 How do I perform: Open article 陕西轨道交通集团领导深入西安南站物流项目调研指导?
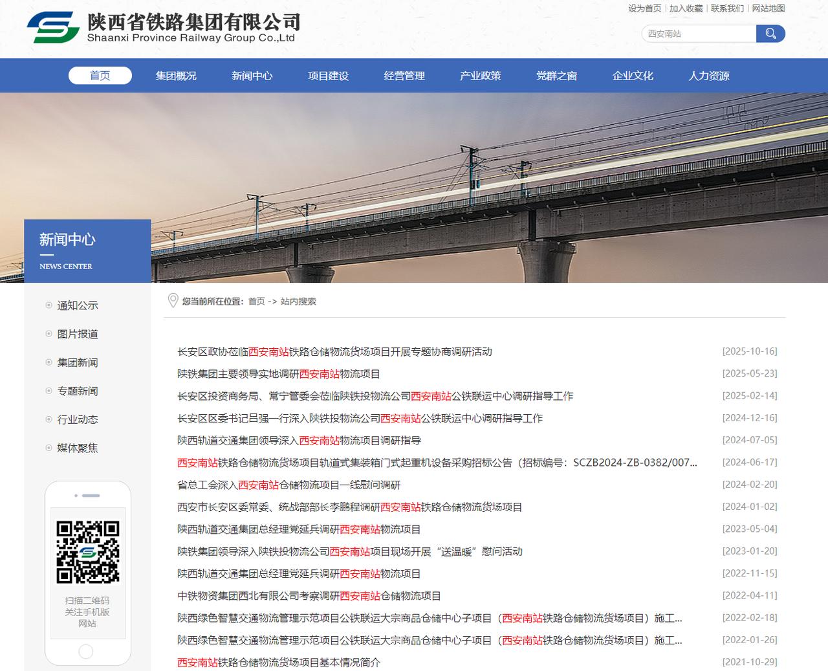pos(300,441)
